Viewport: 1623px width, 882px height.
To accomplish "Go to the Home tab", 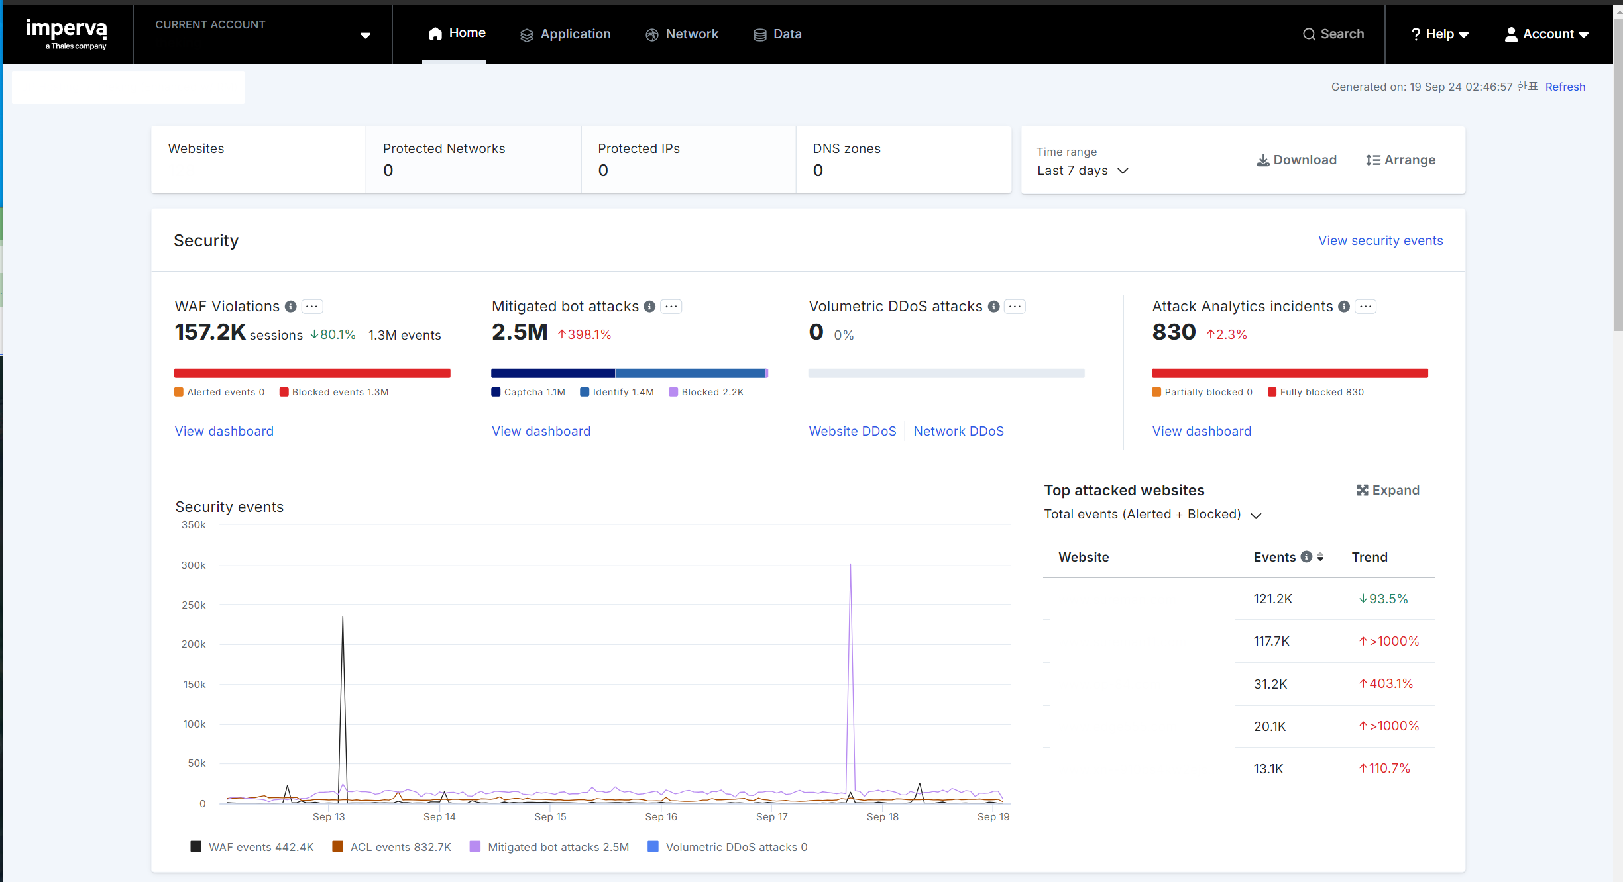I will pyautogui.click(x=457, y=33).
